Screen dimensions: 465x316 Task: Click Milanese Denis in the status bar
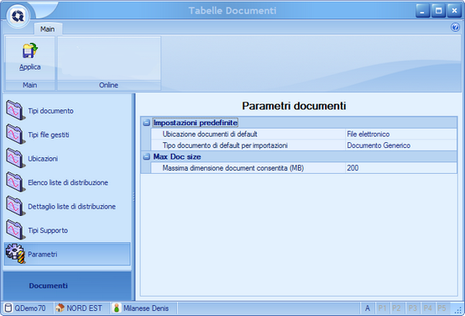146,308
